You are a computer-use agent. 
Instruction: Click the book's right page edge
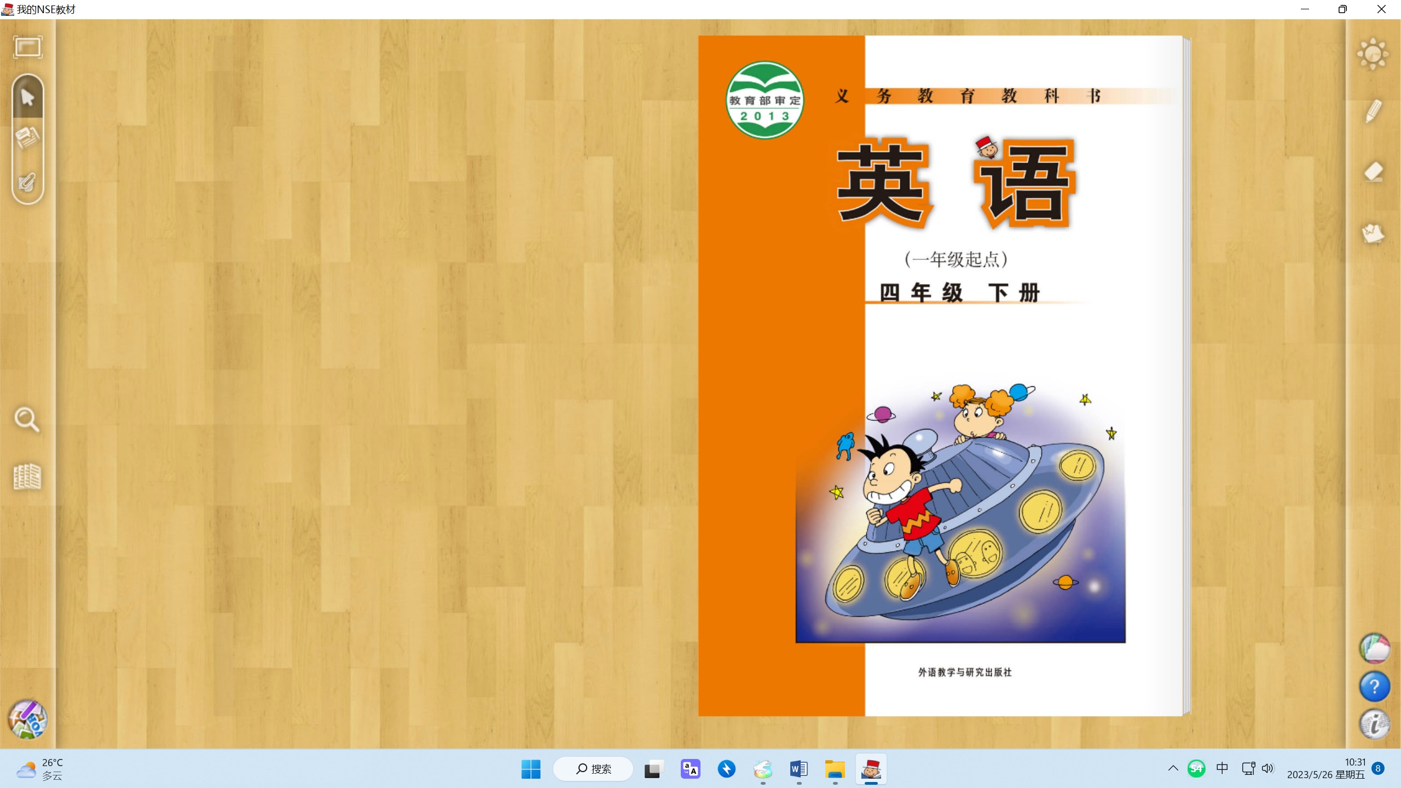(x=1187, y=376)
